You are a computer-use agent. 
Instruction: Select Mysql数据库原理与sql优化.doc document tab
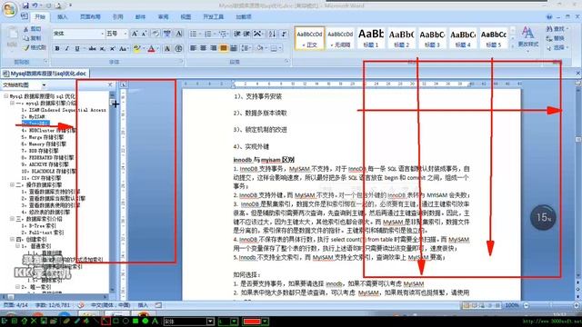pos(45,74)
